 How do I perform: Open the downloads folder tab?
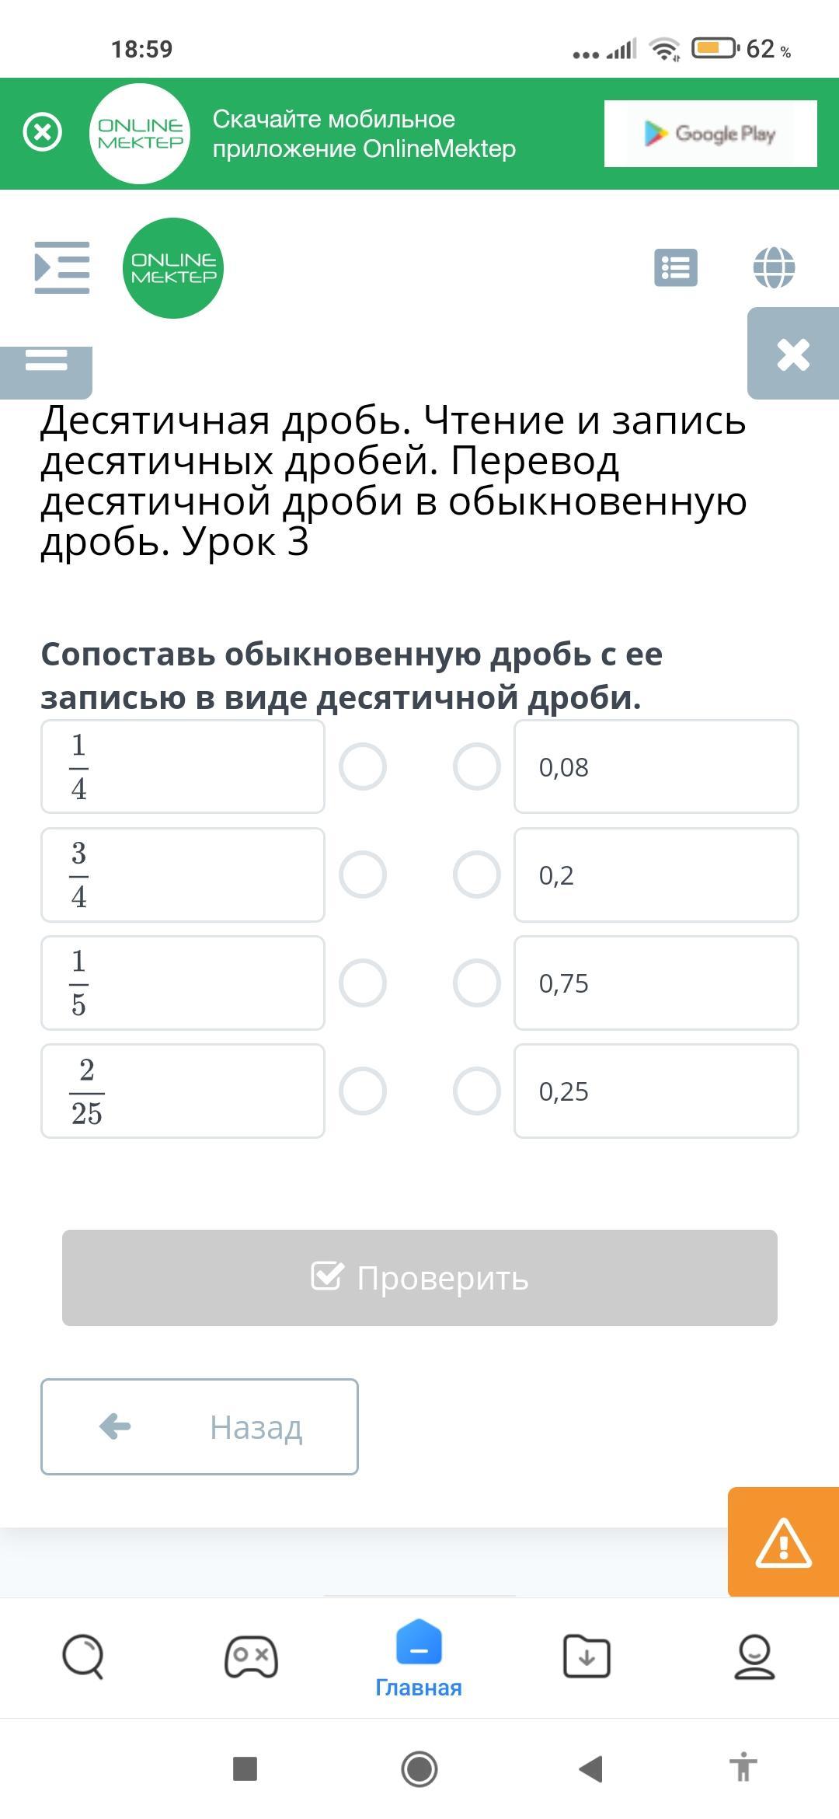(587, 1657)
